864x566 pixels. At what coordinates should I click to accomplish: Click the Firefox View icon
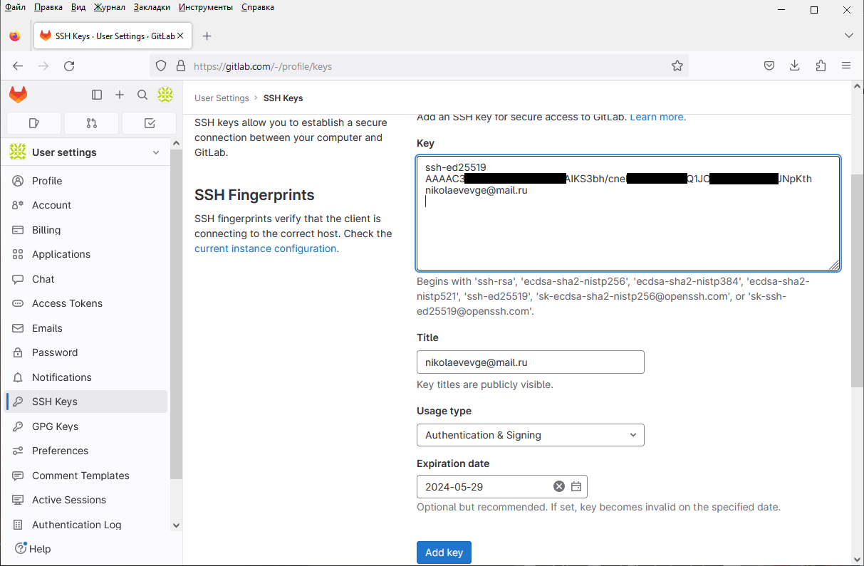[x=15, y=36]
